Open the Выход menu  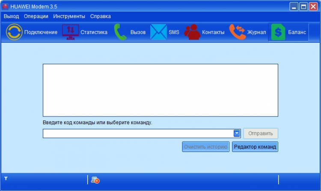[11, 16]
